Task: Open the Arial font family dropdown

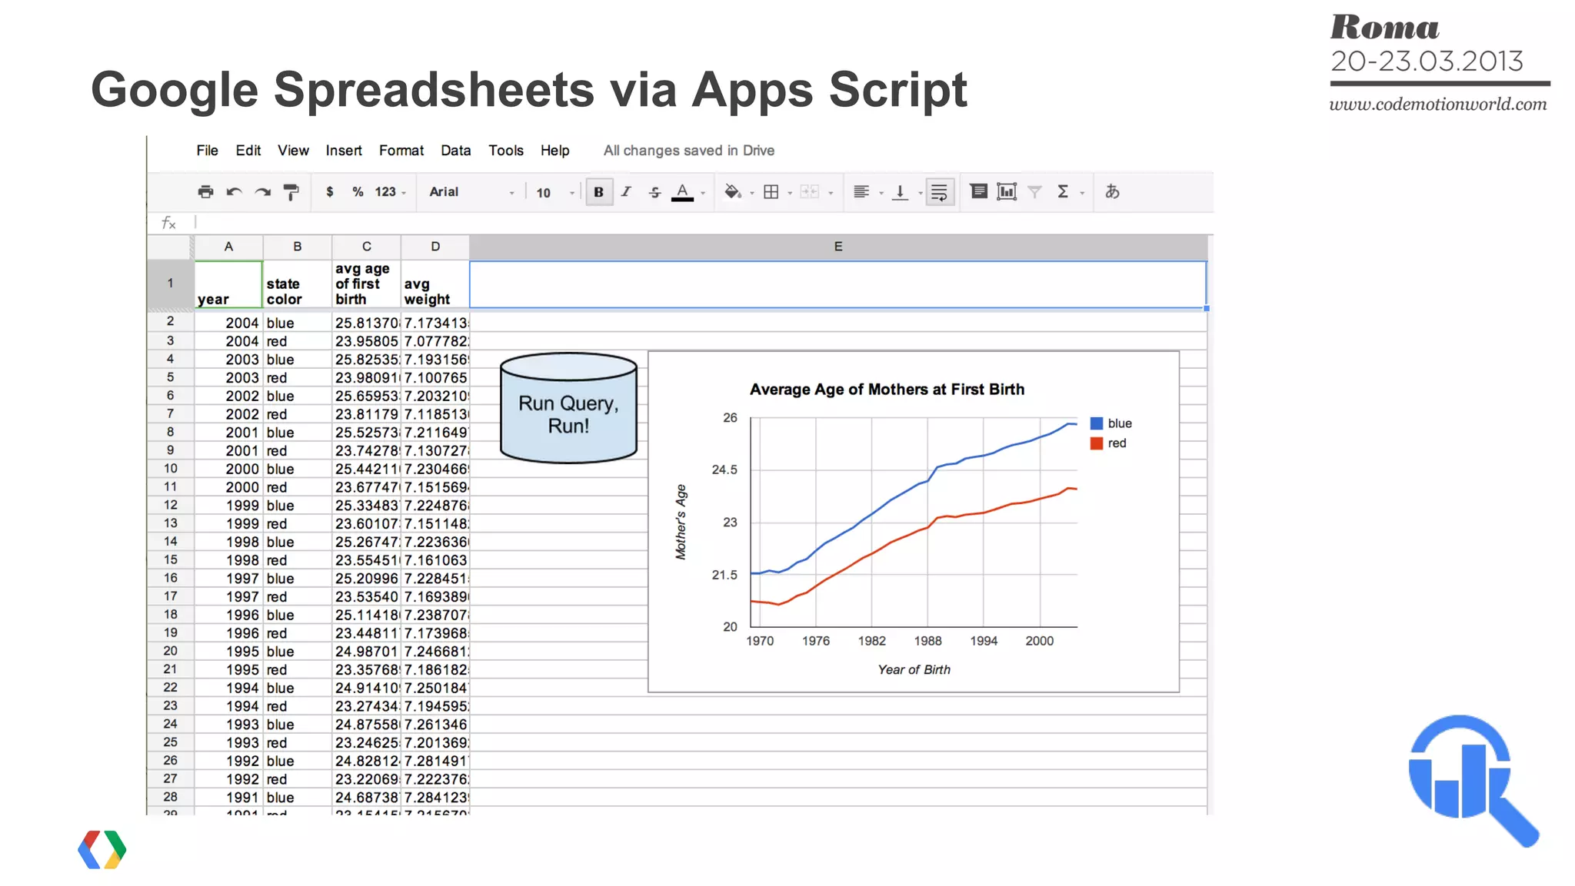Action: point(471,192)
